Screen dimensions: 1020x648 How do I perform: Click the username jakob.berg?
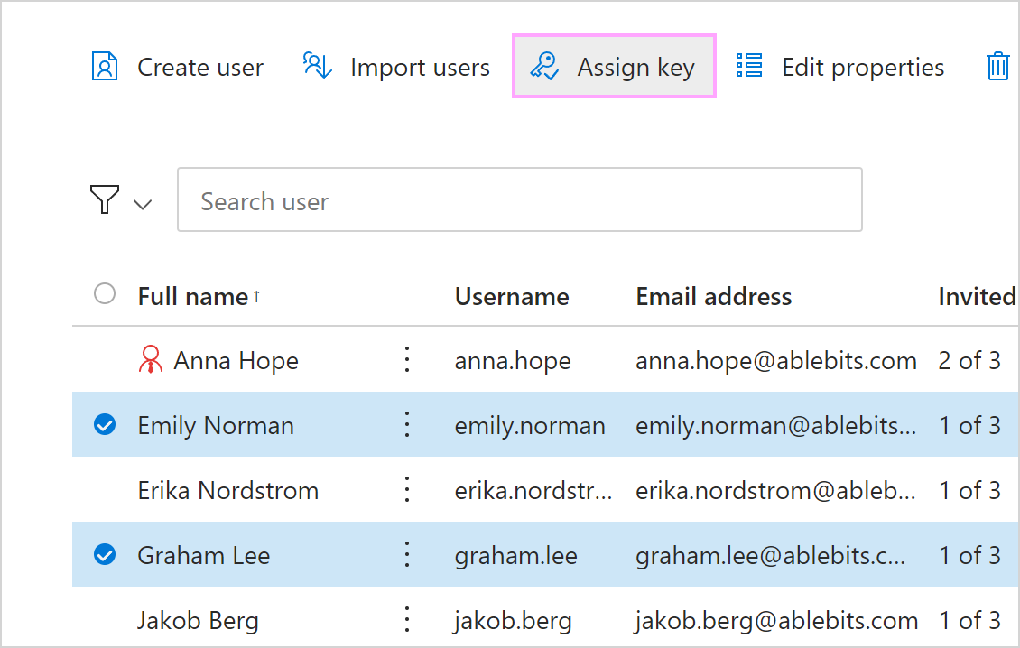pos(514,621)
